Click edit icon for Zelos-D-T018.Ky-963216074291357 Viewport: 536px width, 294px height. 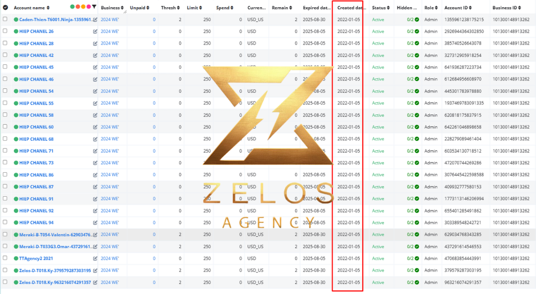point(95,283)
